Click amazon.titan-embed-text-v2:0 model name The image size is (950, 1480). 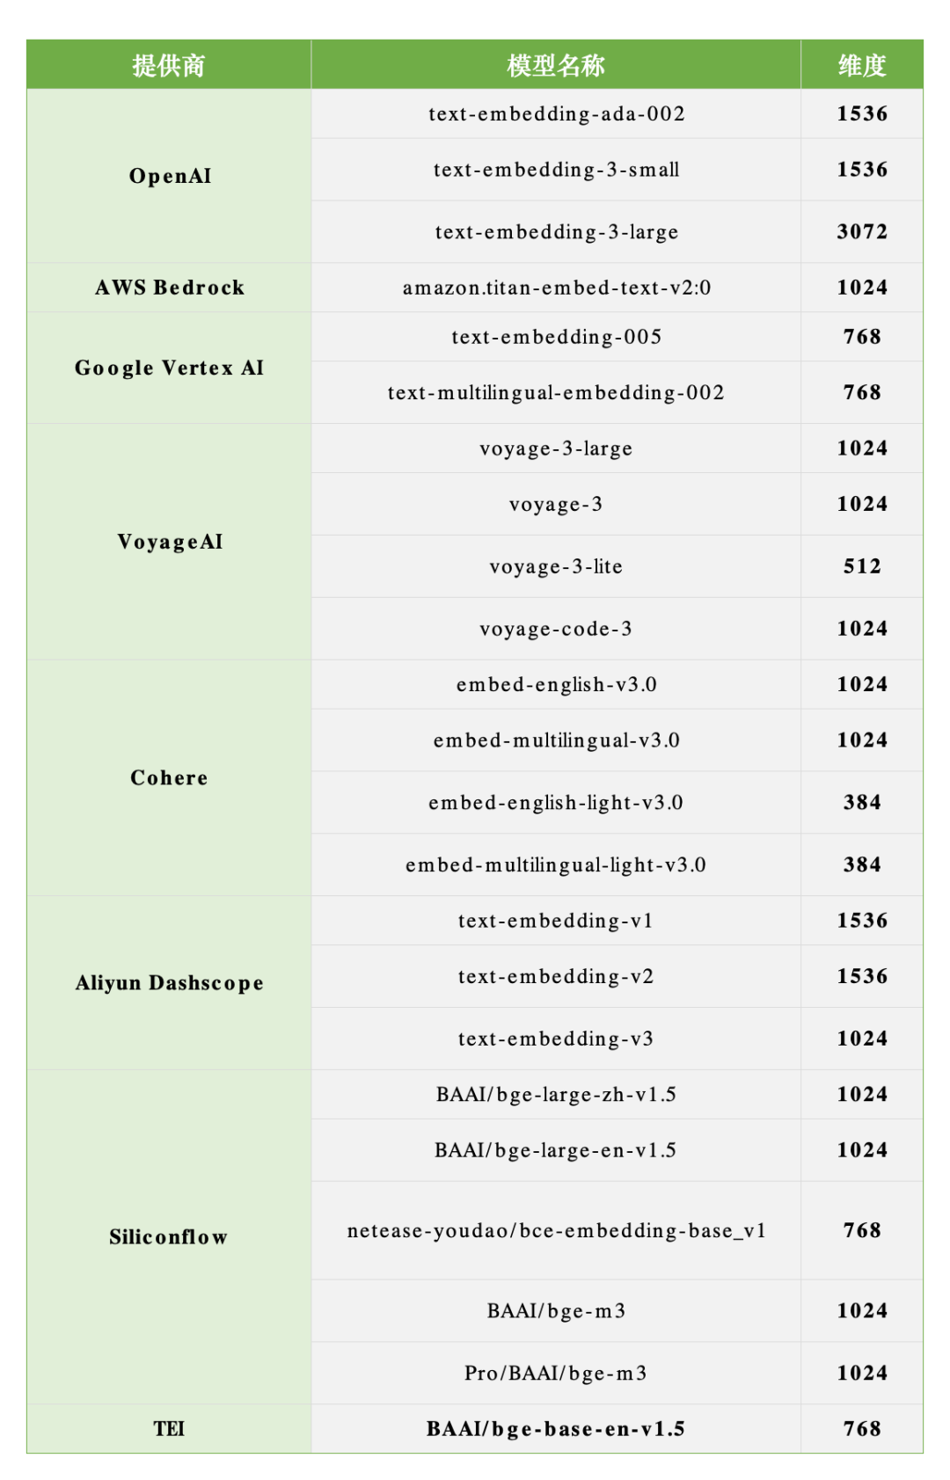click(557, 288)
